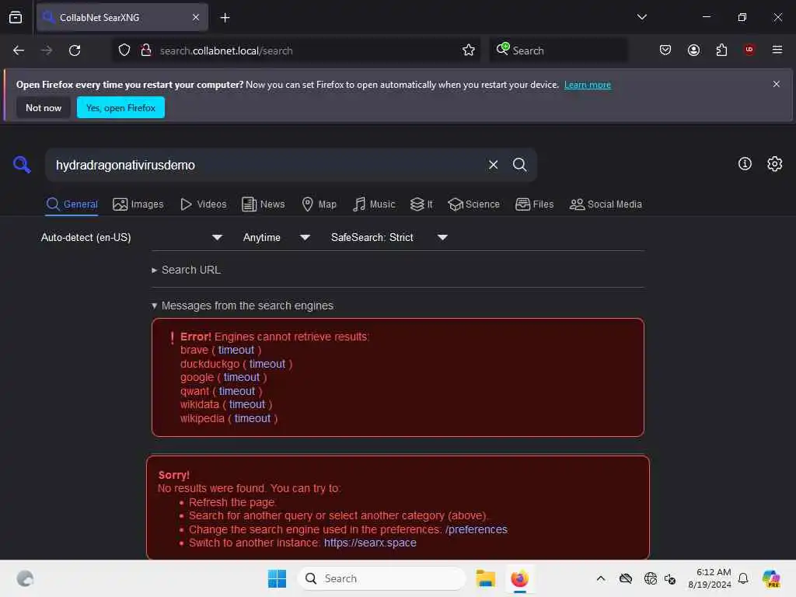Viewport: 796px width, 597px height.
Task: Open File Explorer from the taskbar
Action: [x=485, y=578]
